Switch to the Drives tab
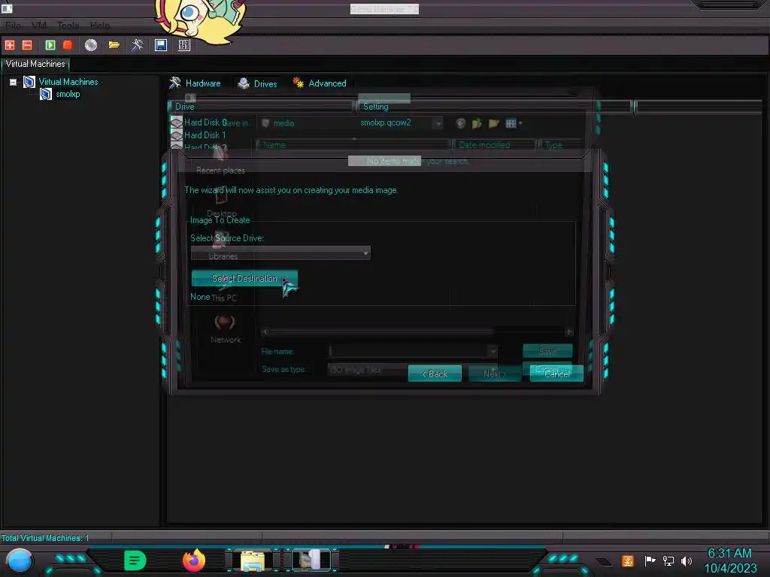Viewport: 770px width, 577px height. pyautogui.click(x=257, y=84)
